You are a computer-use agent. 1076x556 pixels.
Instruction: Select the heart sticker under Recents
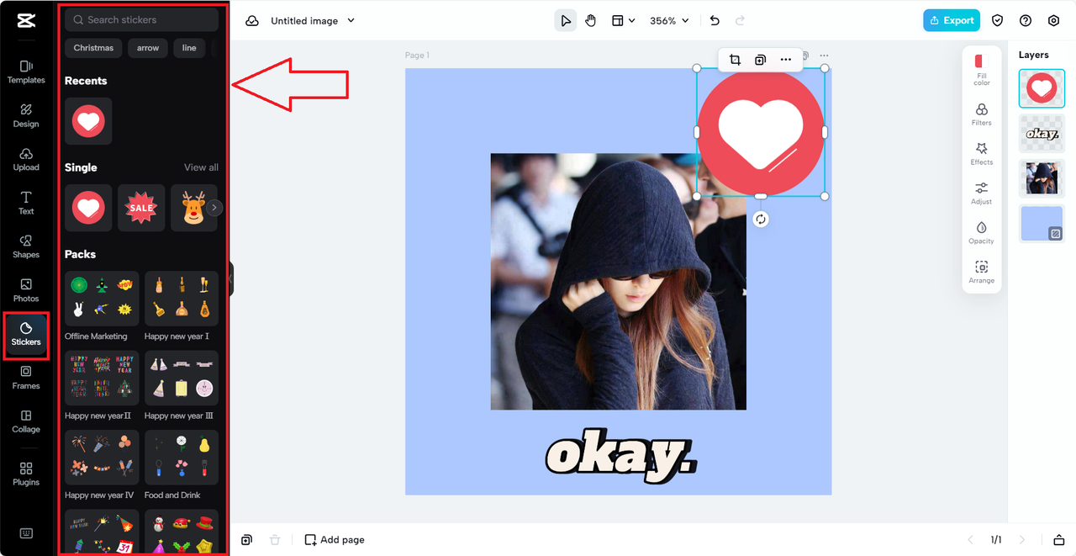88,121
